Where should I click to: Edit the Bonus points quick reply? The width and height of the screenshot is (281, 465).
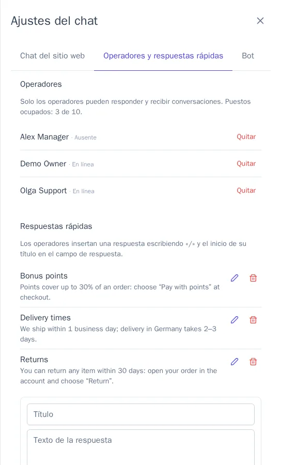point(235,278)
